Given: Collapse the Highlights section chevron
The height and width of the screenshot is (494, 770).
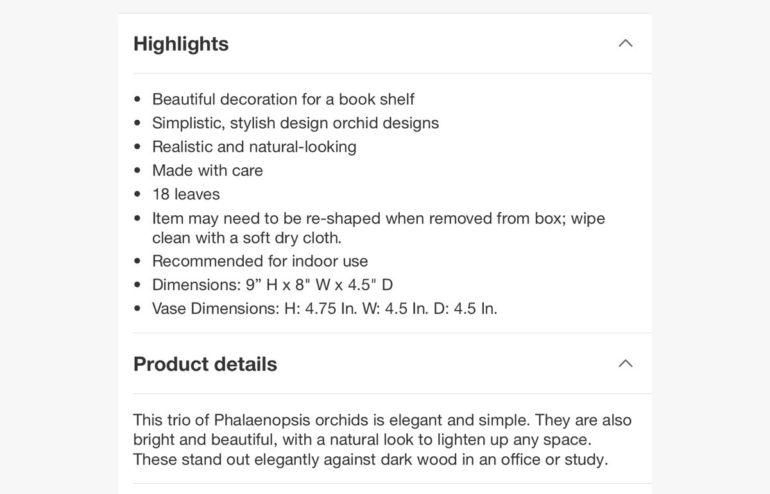Looking at the screenshot, I should pos(625,44).
